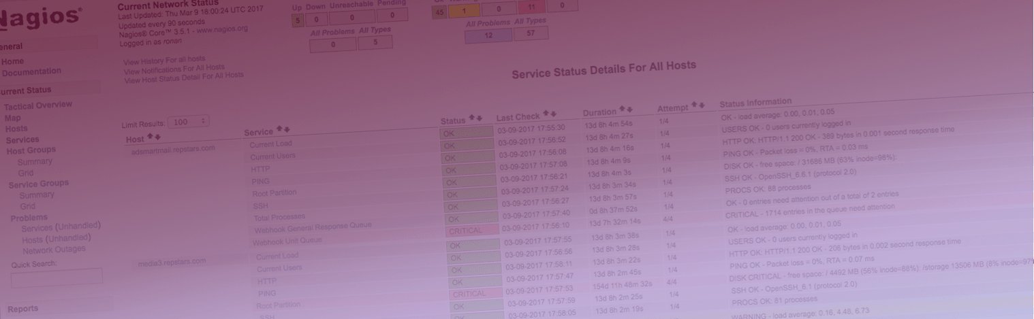This screenshot has width=1034, height=319.
Task: Open Summary under Host Groups
Action: point(35,162)
